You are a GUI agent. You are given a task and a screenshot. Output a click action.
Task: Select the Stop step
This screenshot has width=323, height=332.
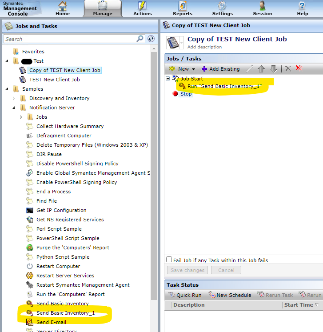(186, 94)
